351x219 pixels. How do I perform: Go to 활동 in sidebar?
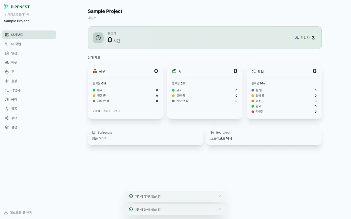[29, 109]
